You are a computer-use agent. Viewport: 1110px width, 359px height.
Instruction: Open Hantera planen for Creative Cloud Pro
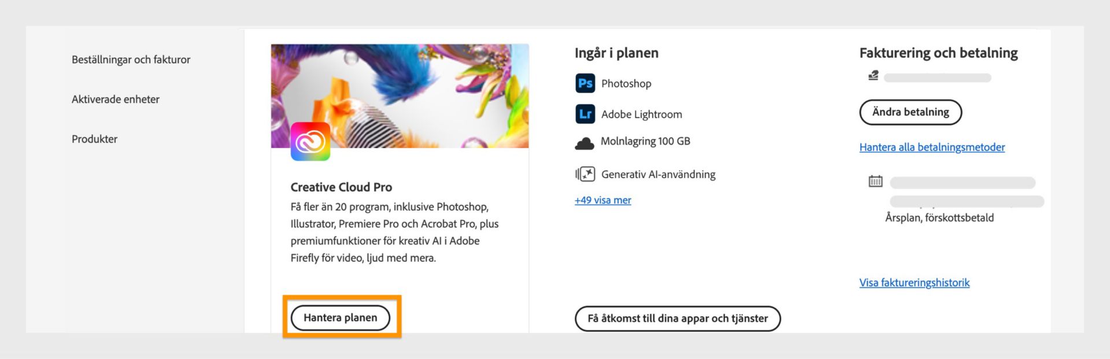click(x=341, y=317)
